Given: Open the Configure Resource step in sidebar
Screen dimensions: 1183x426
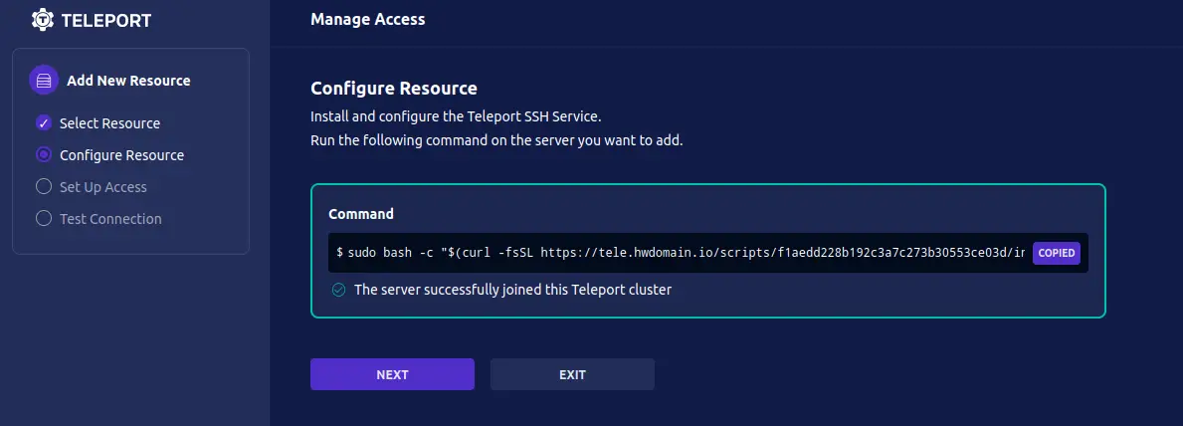Looking at the screenshot, I should point(122,155).
